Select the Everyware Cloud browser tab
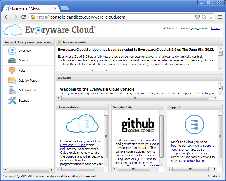The image size is (226, 181). click(x=31, y=8)
